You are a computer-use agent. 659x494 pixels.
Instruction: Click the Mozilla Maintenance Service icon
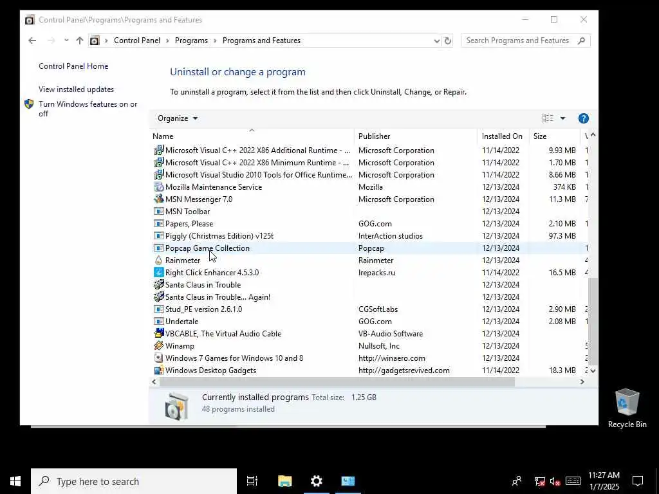158,187
